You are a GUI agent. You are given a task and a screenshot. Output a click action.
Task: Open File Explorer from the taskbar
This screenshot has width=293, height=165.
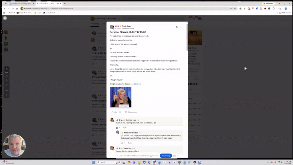[x=139, y=162]
